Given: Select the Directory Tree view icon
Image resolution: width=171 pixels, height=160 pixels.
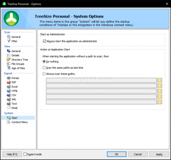Looking at the screenshot, I should (9, 60).
